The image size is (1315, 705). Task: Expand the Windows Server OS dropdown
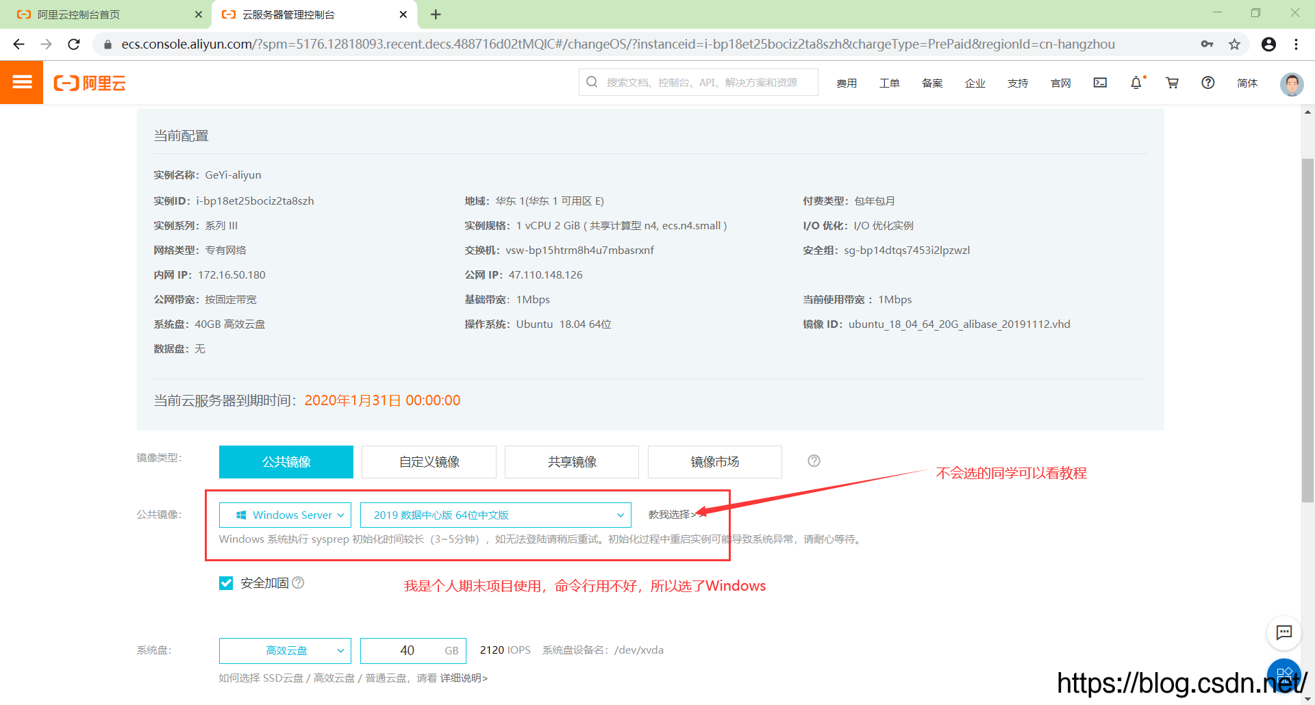[285, 515]
